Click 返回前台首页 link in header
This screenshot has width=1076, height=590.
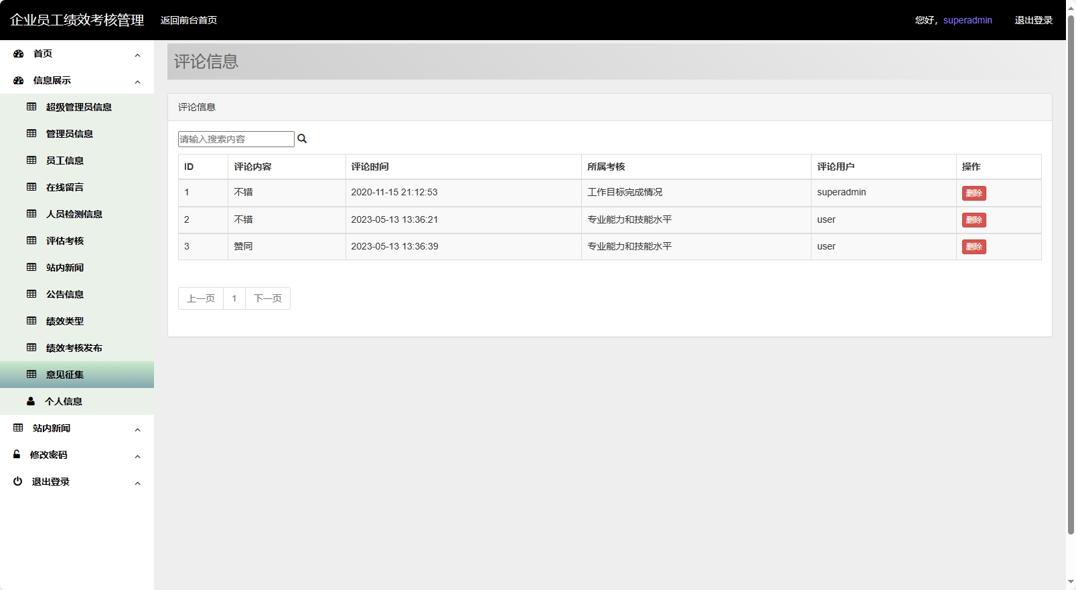click(189, 20)
